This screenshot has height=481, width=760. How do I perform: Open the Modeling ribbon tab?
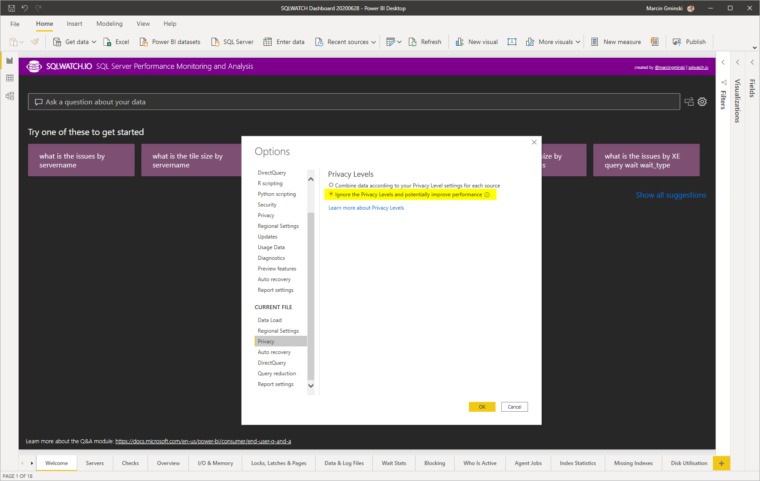(x=109, y=24)
